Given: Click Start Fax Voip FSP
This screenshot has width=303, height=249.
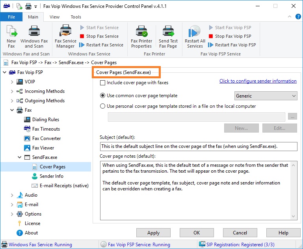Looking at the screenshot, I should pos(230,28).
